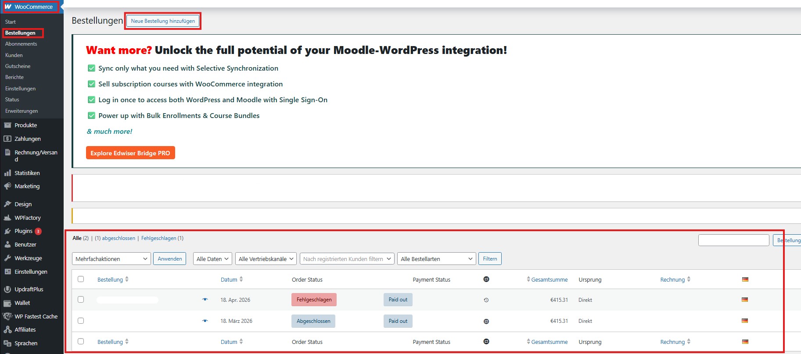Open Status item in WooCommerce submenu
Viewport: 801px width, 354px height.
(12, 100)
